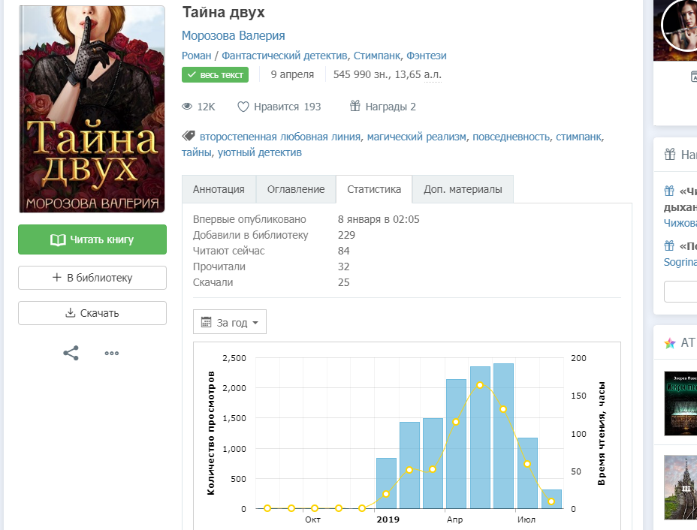Viewport: 697px width, 530px height.
Task: Add the book with В библиотеку button
Action: click(x=92, y=278)
